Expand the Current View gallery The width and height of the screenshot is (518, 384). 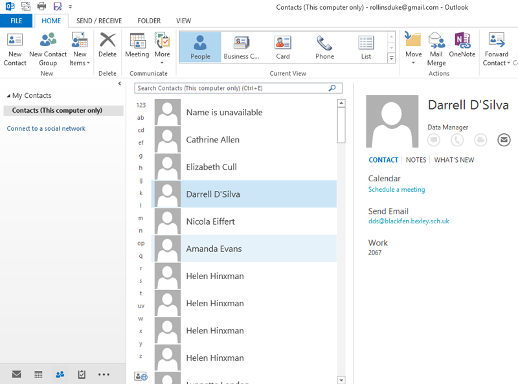(391, 58)
